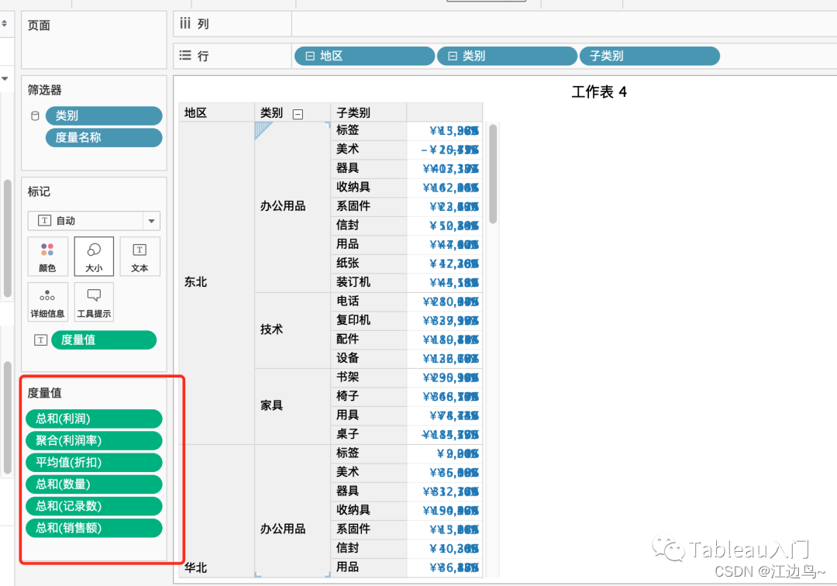Select the 工作表 4 sheet title
The image size is (837, 586).
click(x=599, y=92)
